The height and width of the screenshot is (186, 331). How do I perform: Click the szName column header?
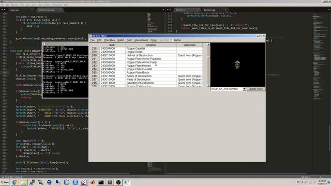tap(151, 45)
